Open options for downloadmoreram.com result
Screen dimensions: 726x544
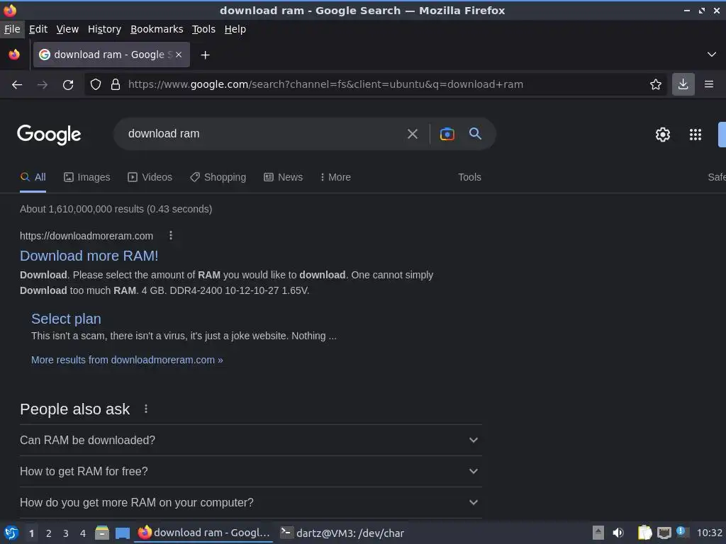[x=171, y=235]
